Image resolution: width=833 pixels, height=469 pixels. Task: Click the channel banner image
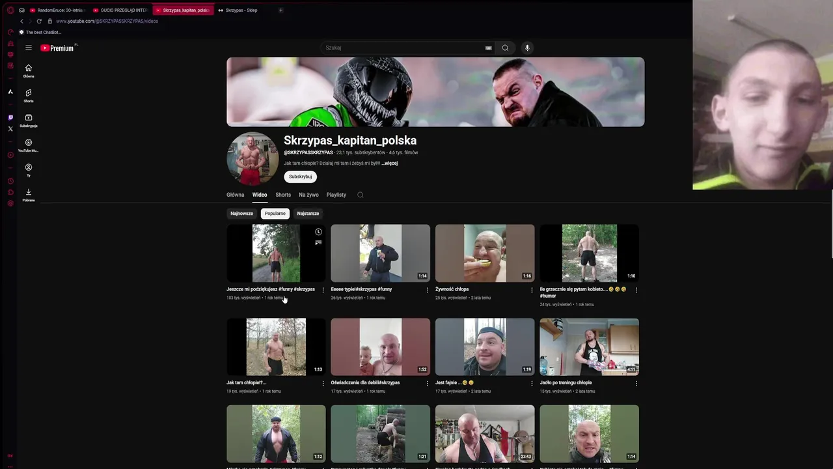tap(435, 92)
